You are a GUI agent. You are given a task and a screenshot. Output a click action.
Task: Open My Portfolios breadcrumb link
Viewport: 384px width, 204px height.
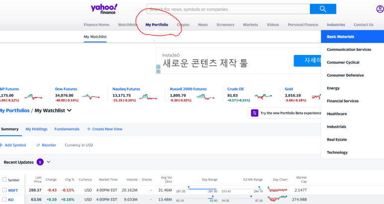(15, 110)
